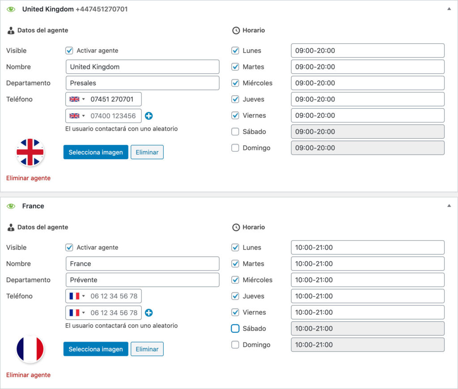Enable Sábado schedule for United Kingdom
This screenshot has width=458, height=389.
[x=235, y=131]
